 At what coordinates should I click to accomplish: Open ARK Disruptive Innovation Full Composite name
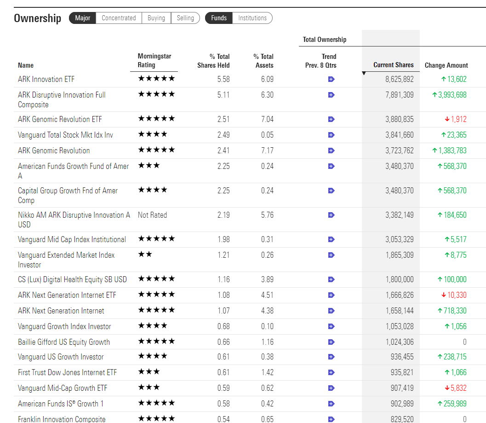pos(62,99)
